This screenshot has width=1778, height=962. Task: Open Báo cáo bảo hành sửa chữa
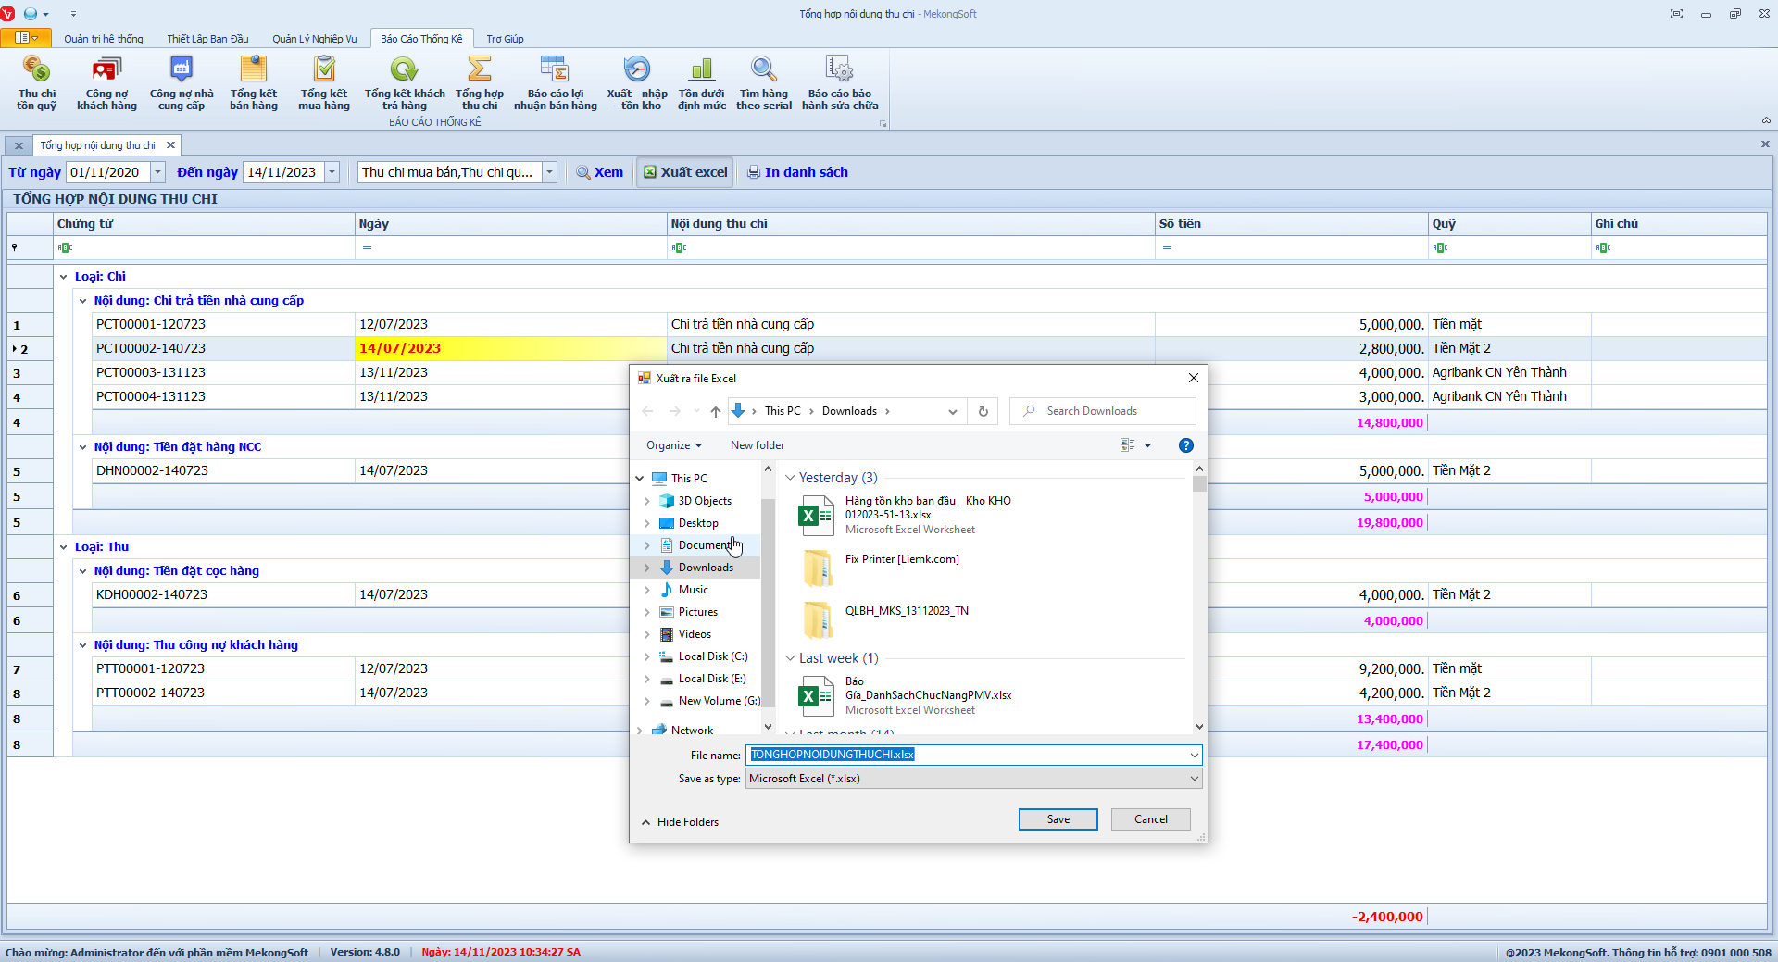pos(839,82)
